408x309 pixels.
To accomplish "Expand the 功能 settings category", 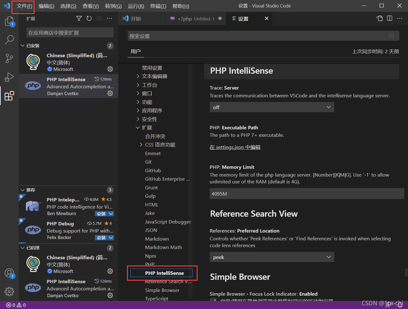I will tap(138, 102).
